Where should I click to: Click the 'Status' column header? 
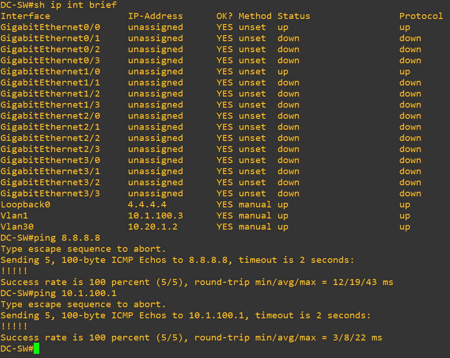point(294,16)
